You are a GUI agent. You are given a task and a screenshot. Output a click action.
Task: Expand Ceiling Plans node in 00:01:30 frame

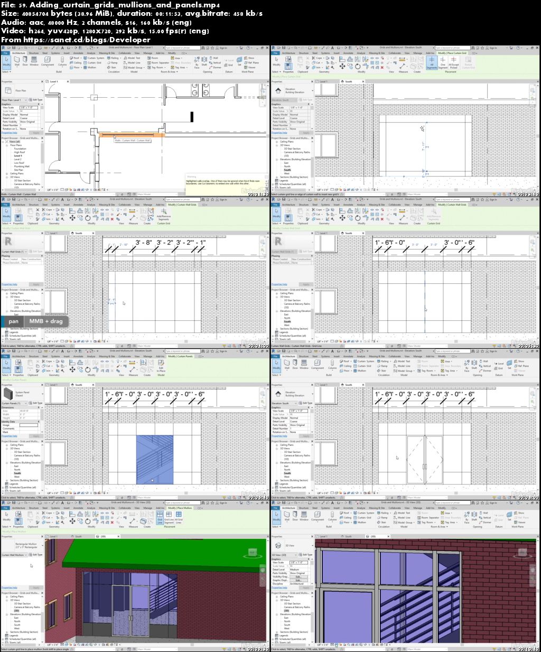(7, 174)
